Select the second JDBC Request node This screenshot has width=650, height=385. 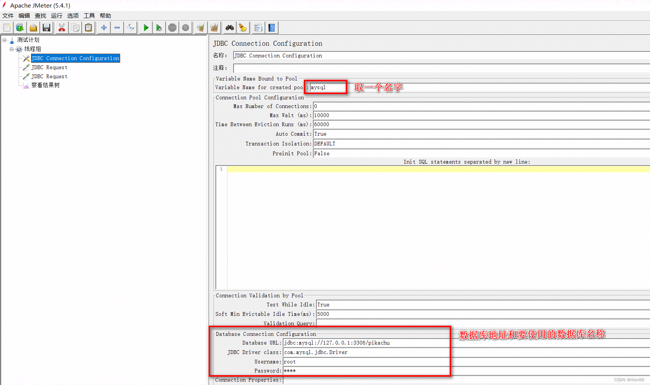(50, 76)
